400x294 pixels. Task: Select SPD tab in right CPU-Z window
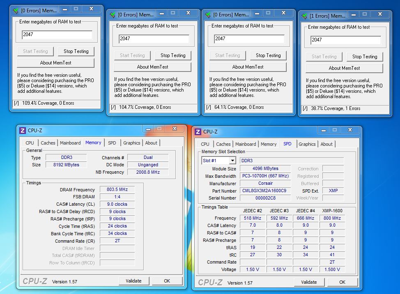coord(287,144)
